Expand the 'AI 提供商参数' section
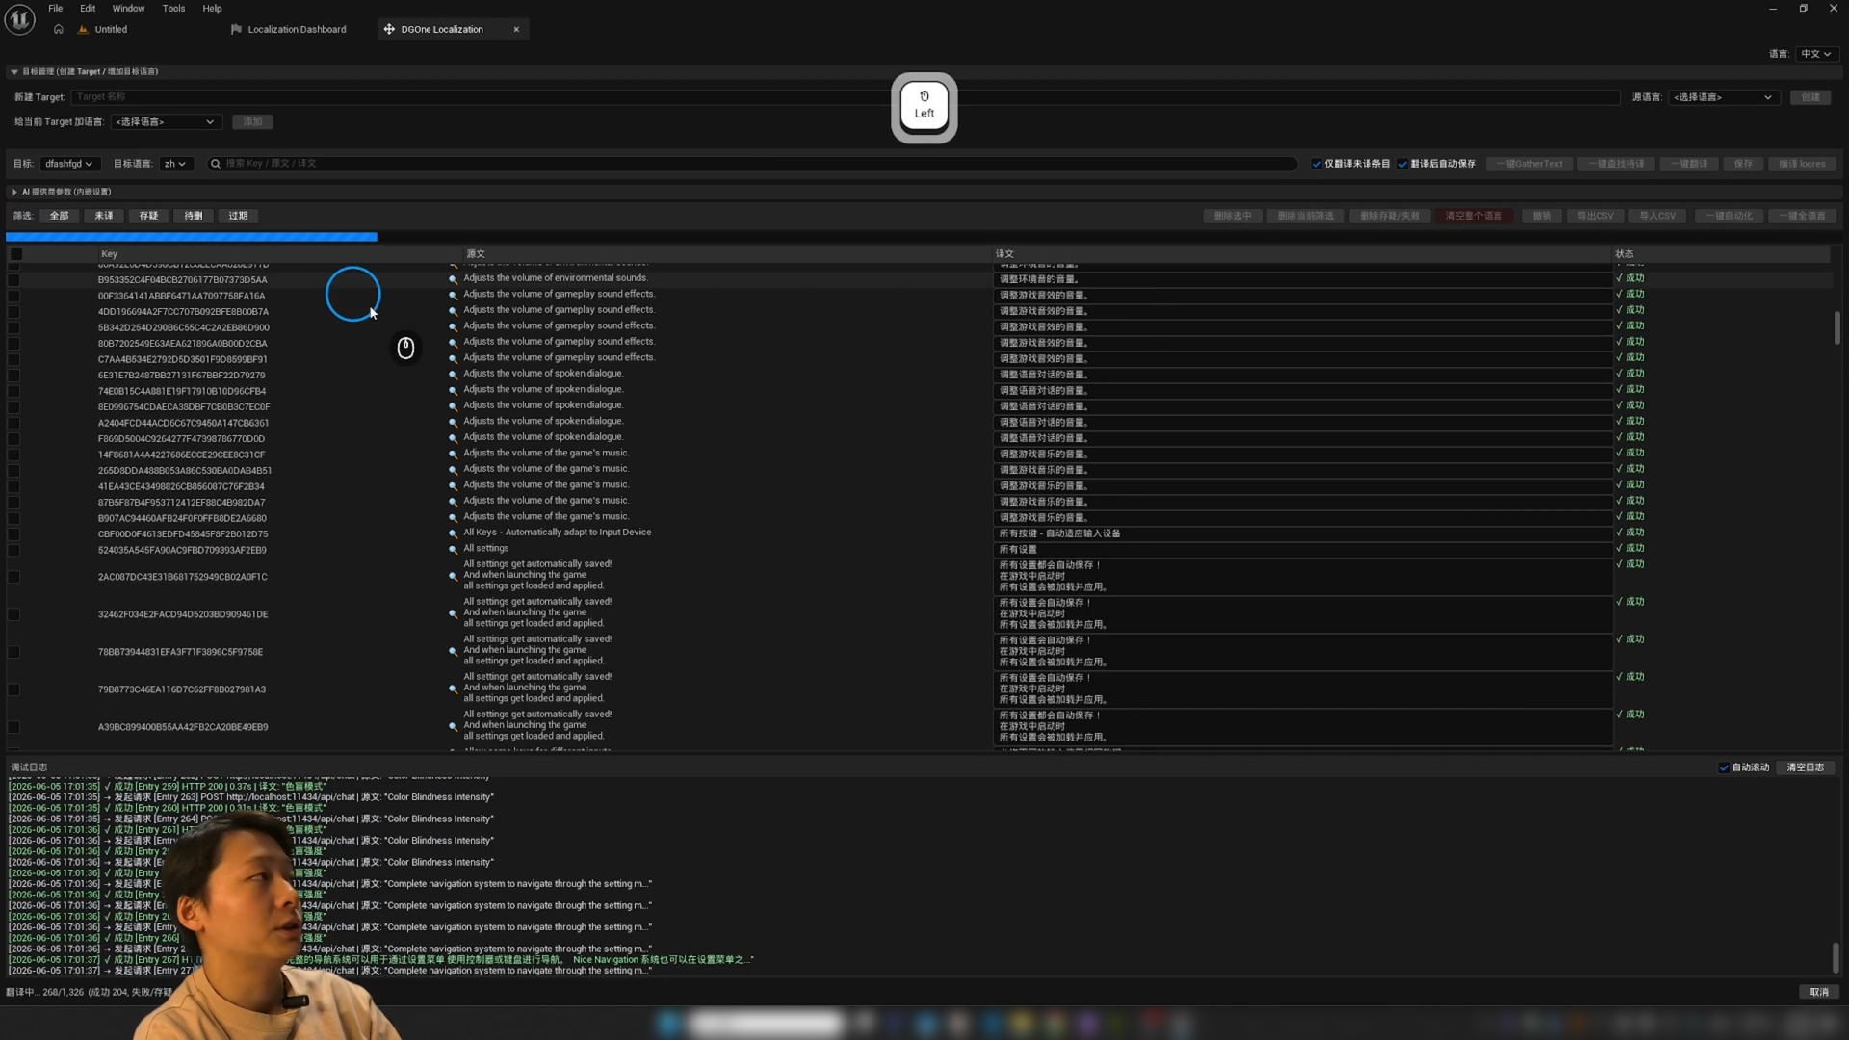This screenshot has height=1040, width=1849. [x=13, y=192]
